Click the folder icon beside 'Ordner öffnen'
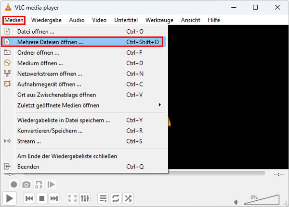Viewport: 289px width, 207px height. pyautogui.click(x=7, y=52)
